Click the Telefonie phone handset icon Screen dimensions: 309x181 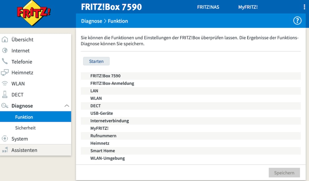(x=5, y=61)
